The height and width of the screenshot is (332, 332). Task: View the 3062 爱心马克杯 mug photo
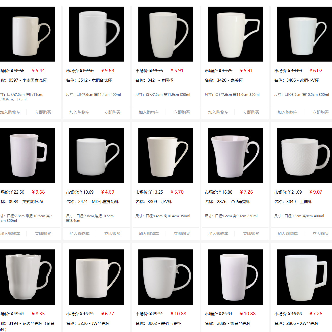166,277
